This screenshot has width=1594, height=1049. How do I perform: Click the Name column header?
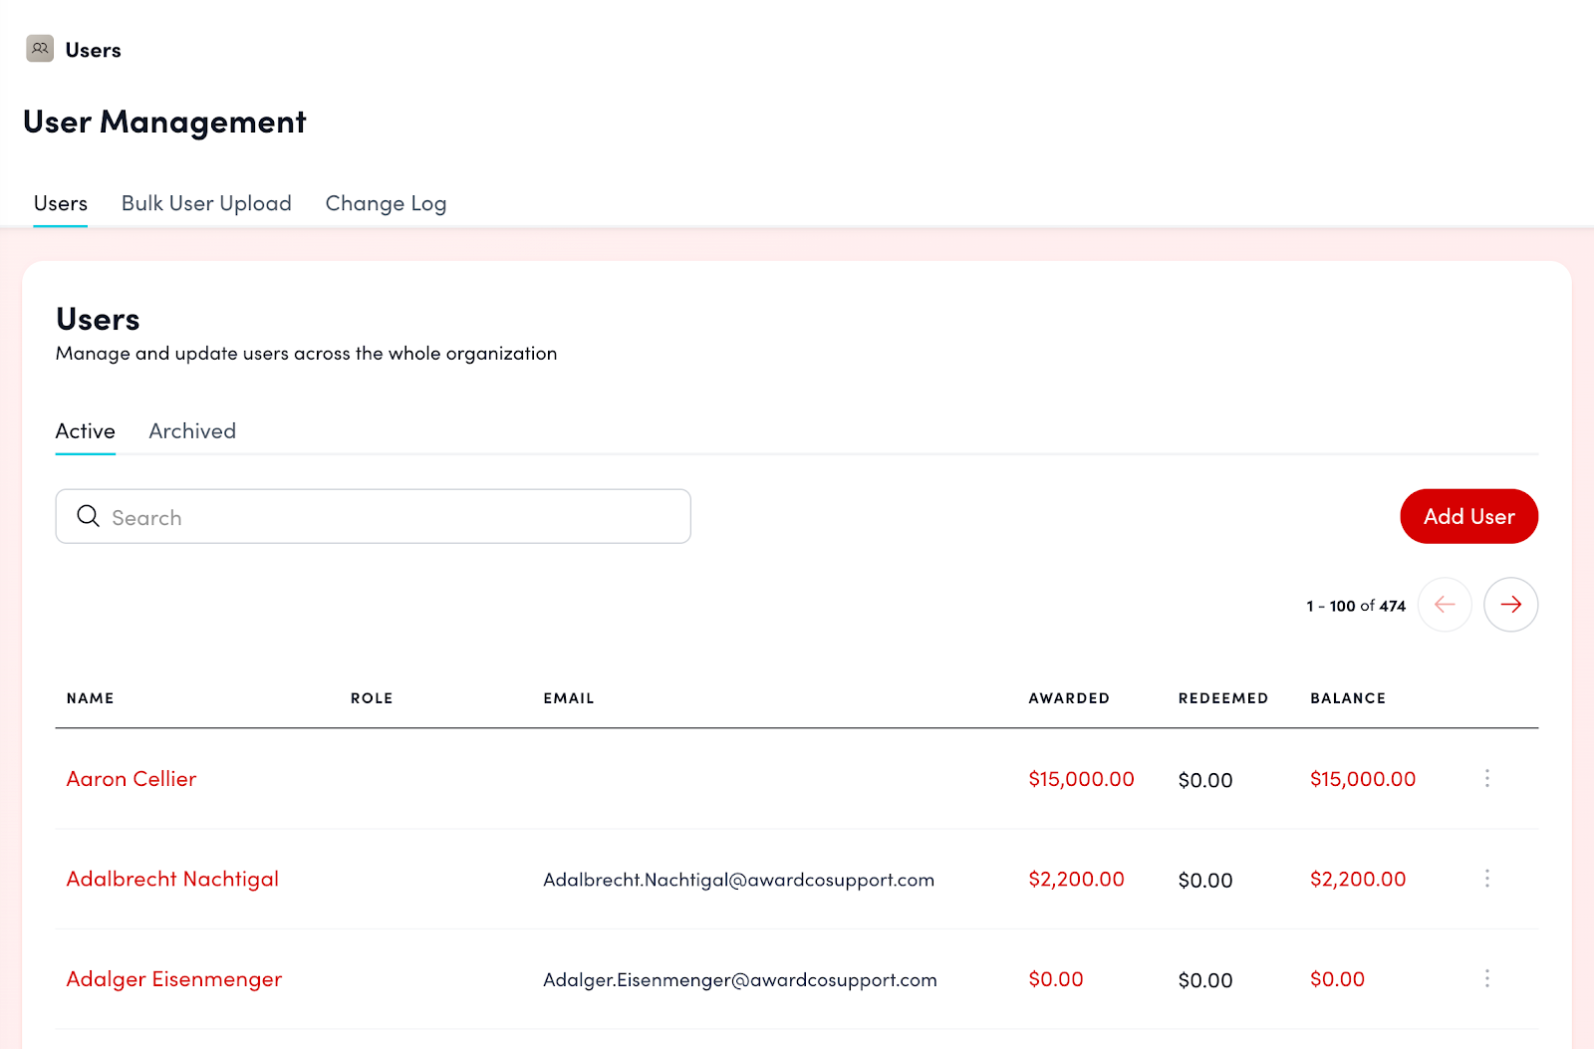(x=91, y=698)
